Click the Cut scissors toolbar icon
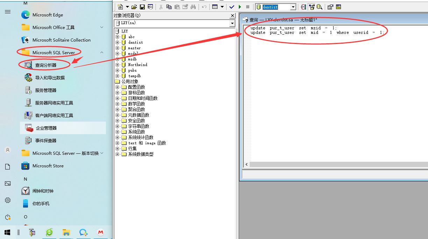This screenshot has height=239, width=428. coord(161,7)
